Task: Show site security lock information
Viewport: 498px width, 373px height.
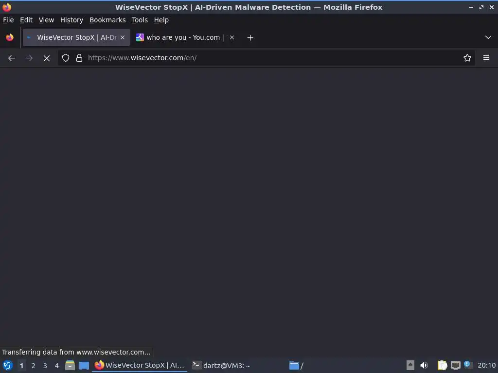Action: pos(79,58)
